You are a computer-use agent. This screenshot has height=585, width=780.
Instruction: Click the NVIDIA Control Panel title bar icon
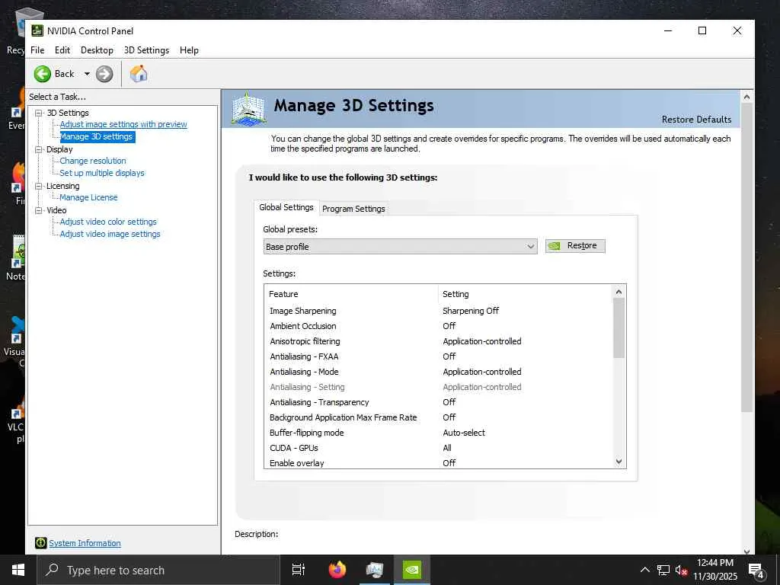pyautogui.click(x=37, y=30)
